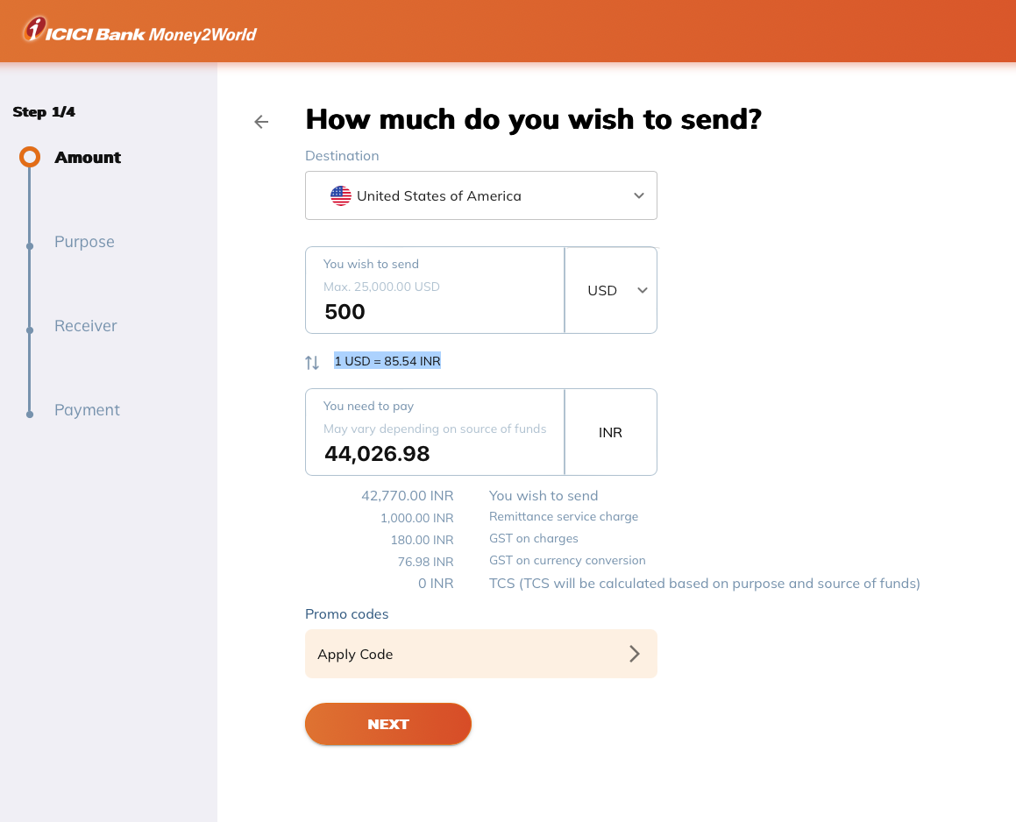Click the United States flag icon
The width and height of the screenshot is (1016, 822).
click(341, 196)
